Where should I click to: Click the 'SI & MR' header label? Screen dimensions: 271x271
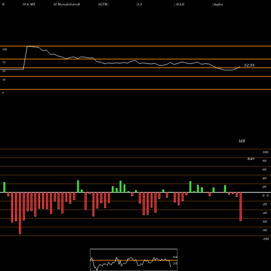point(29,4)
